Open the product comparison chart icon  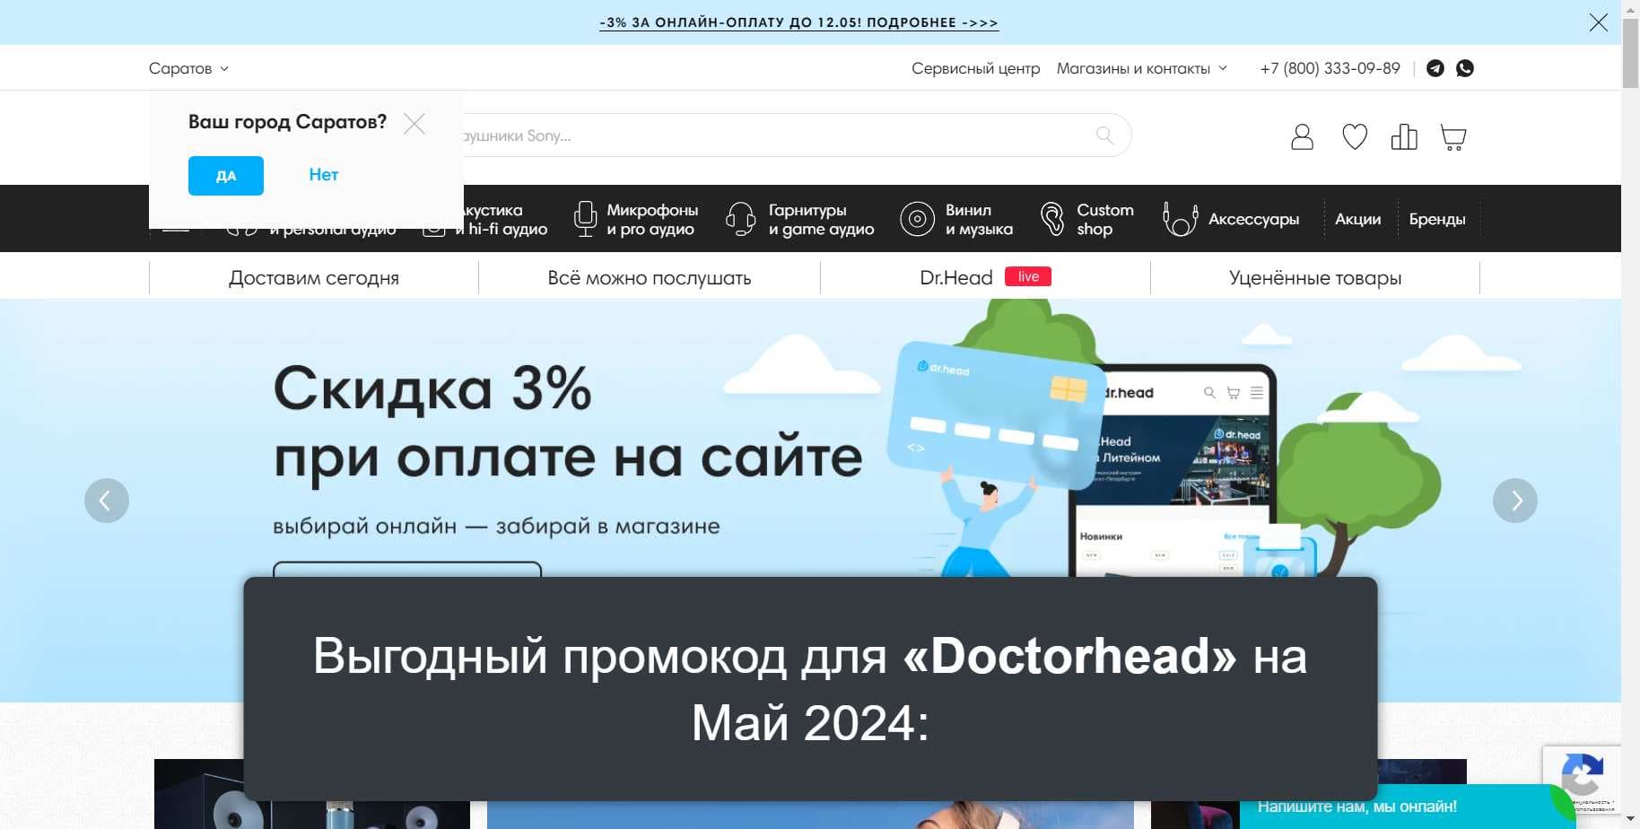(1403, 137)
